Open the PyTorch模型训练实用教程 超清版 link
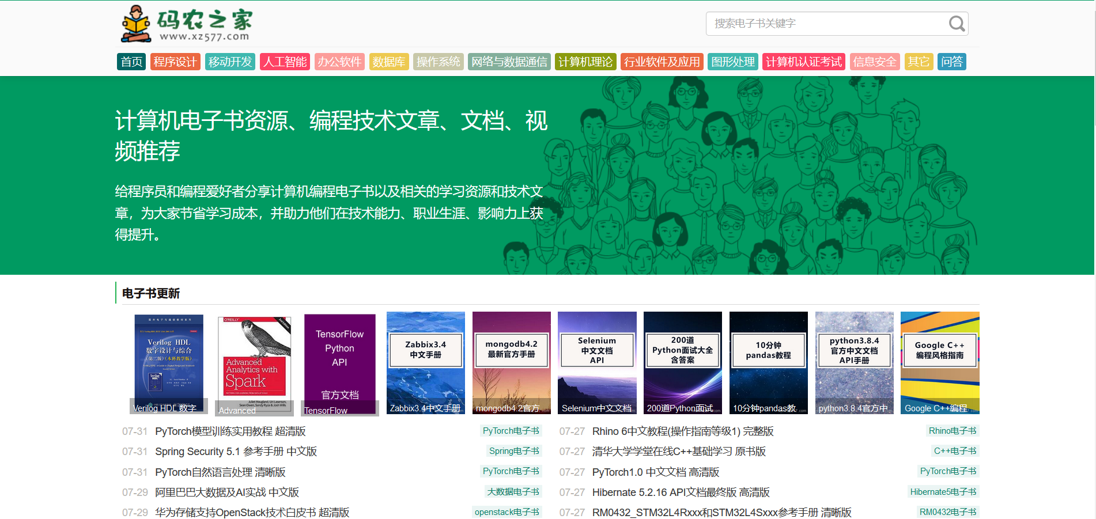This screenshot has height=519, width=1096. [x=230, y=431]
